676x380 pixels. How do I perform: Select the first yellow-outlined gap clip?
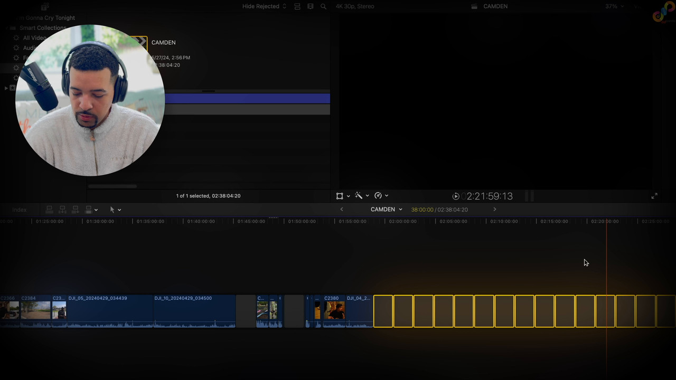(383, 311)
